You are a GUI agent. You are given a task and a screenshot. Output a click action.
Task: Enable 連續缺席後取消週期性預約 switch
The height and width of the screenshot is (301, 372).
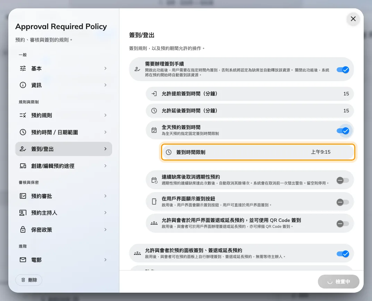343,180
